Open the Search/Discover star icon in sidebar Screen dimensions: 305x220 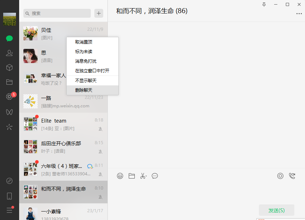[9, 127]
